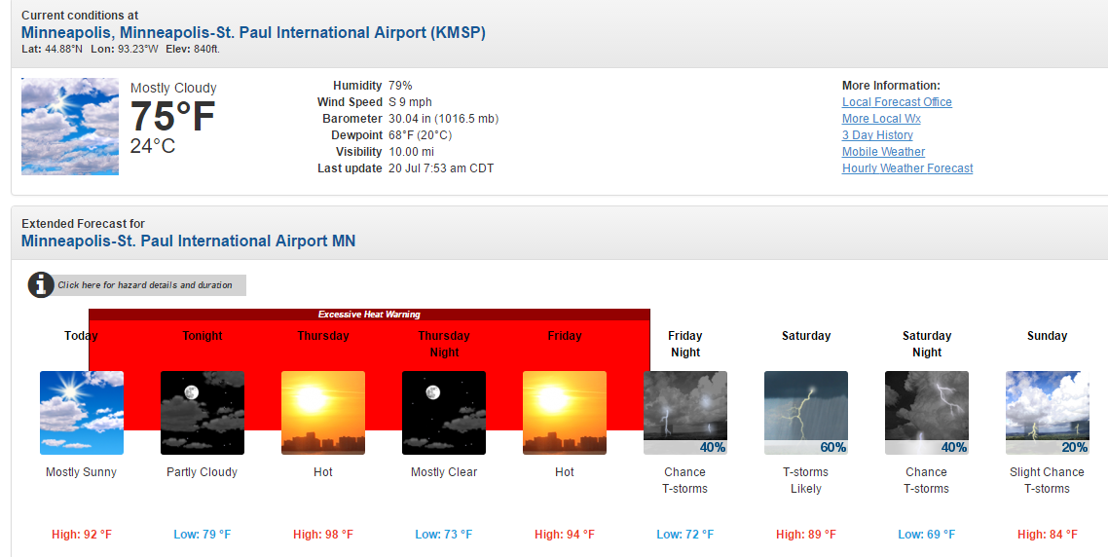Click the Thursday Night period label

pyautogui.click(x=444, y=345)
